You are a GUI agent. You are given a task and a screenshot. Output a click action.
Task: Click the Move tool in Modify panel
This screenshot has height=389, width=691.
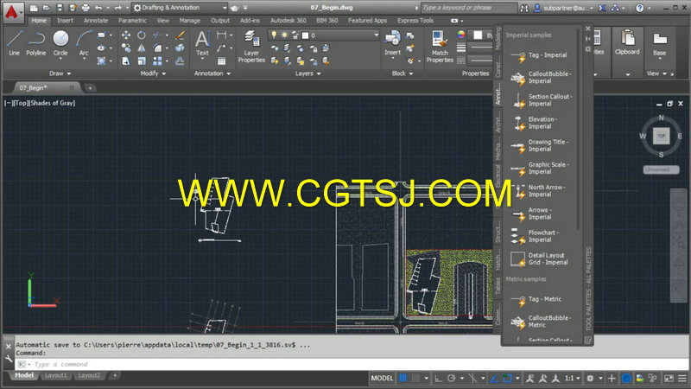[126, 35]
